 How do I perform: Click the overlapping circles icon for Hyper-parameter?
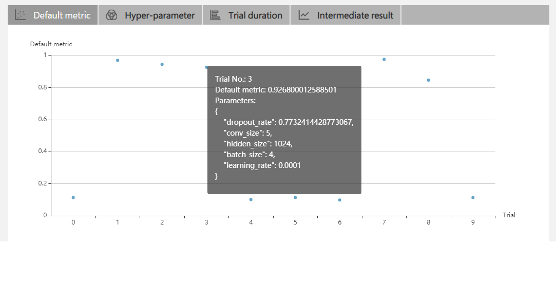click(x=111, y=15)
